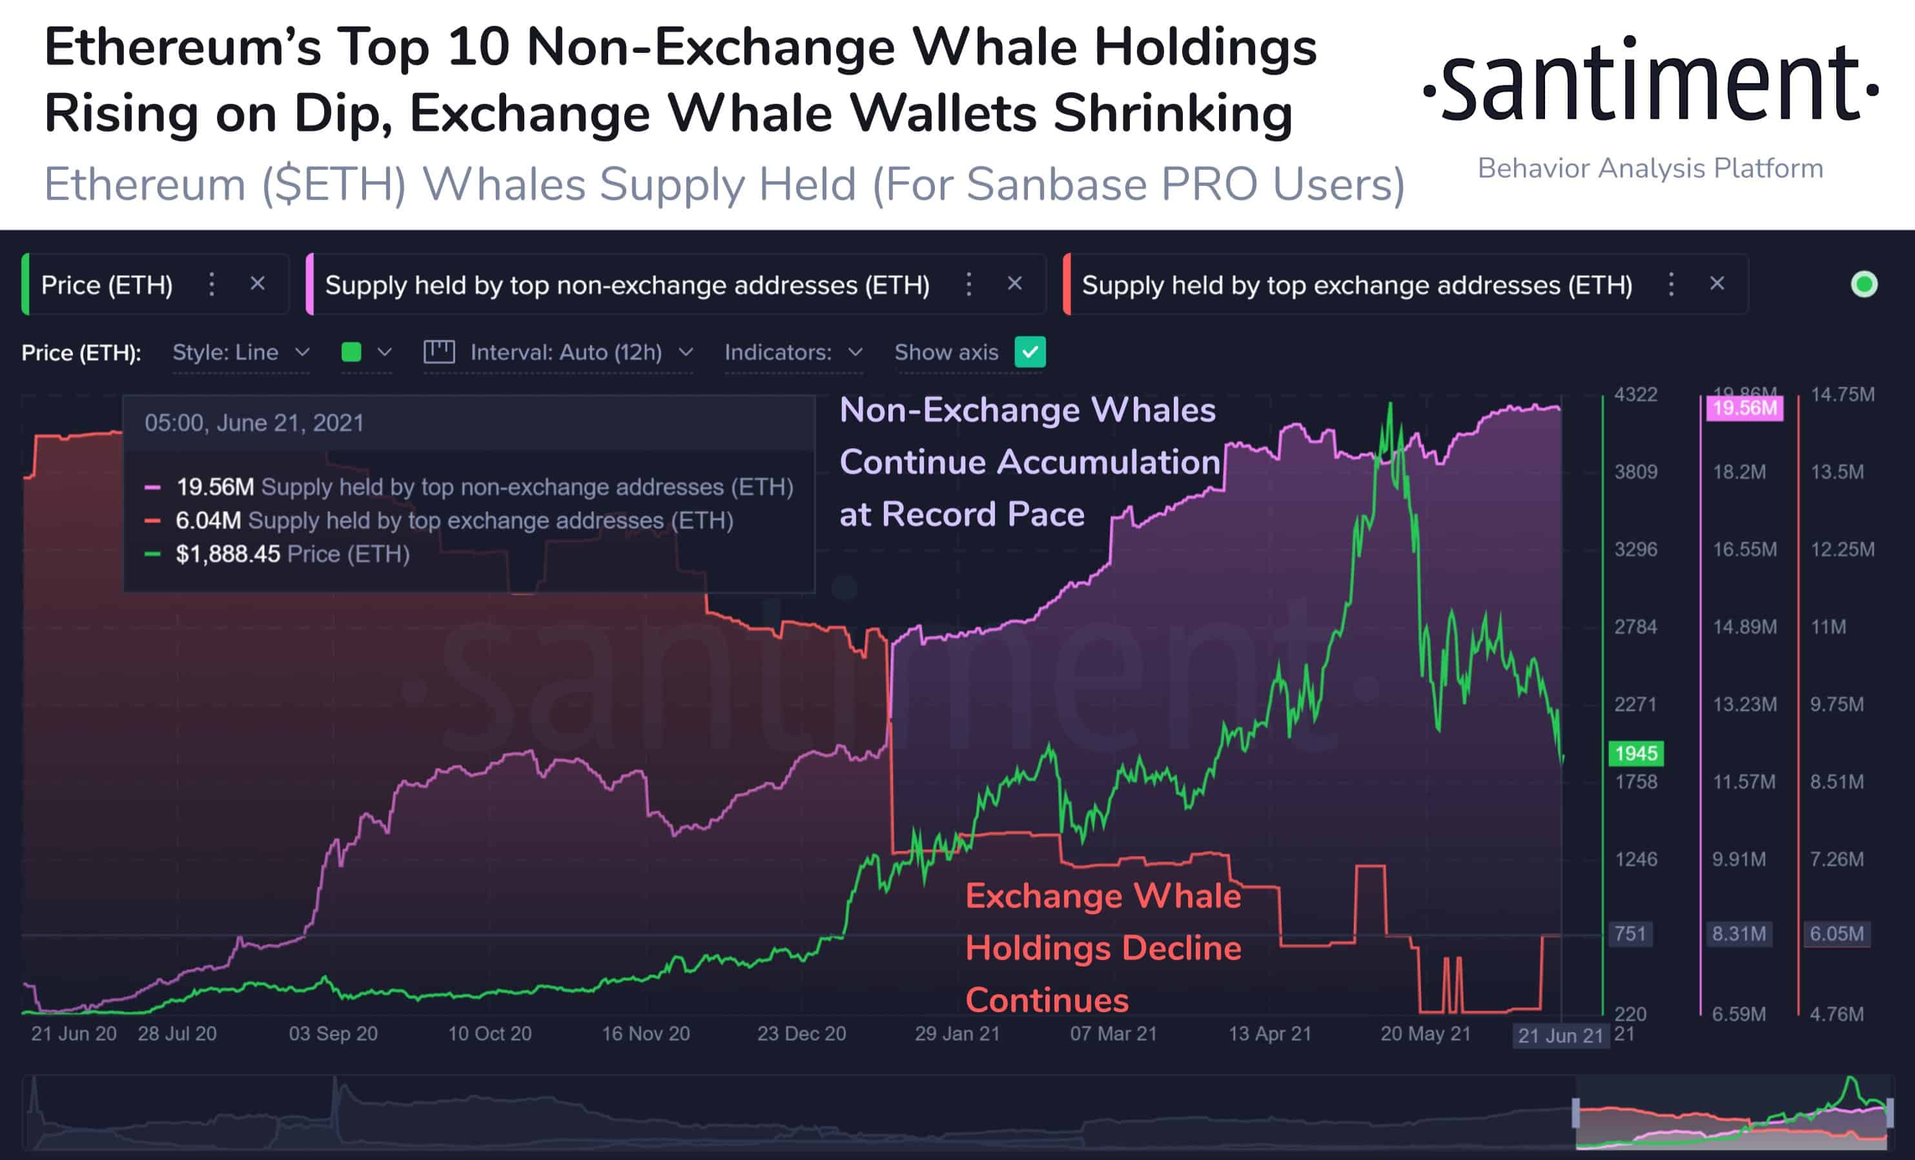Viewport: 1915px width, 1160px height.
Task: Click the green live status indicator
Action: (1864, 285)
